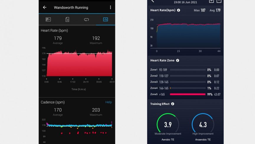Tap the Anaerobic TE 4.3 gauge

[x=203, y=124]
